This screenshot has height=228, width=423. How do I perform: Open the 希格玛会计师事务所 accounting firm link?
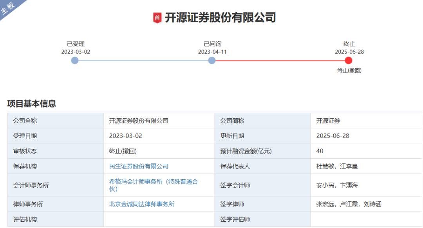point(154,185)
